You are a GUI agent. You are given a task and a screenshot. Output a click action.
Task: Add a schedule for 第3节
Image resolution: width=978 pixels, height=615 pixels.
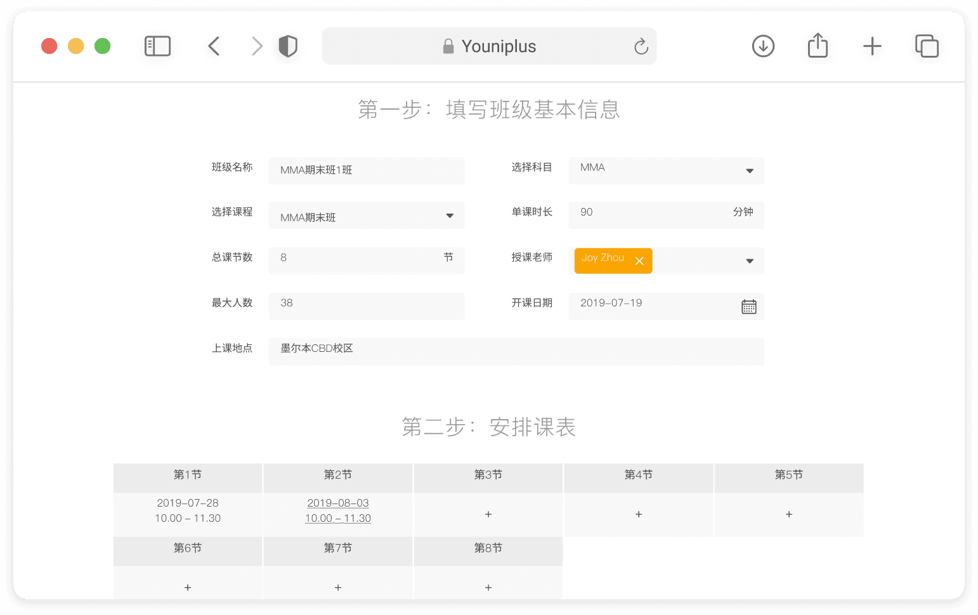(488, 514)
